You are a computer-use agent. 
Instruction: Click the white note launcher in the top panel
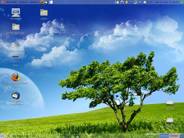(x=51, y=2)
